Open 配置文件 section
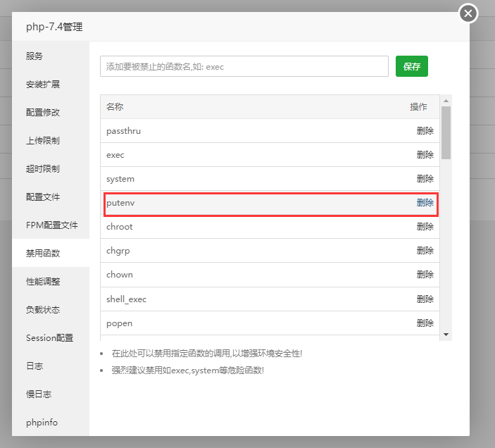 (x=43, y=197)
